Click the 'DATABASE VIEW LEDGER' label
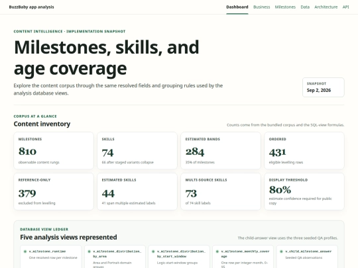358x268 pixels. tap(44, 229)
